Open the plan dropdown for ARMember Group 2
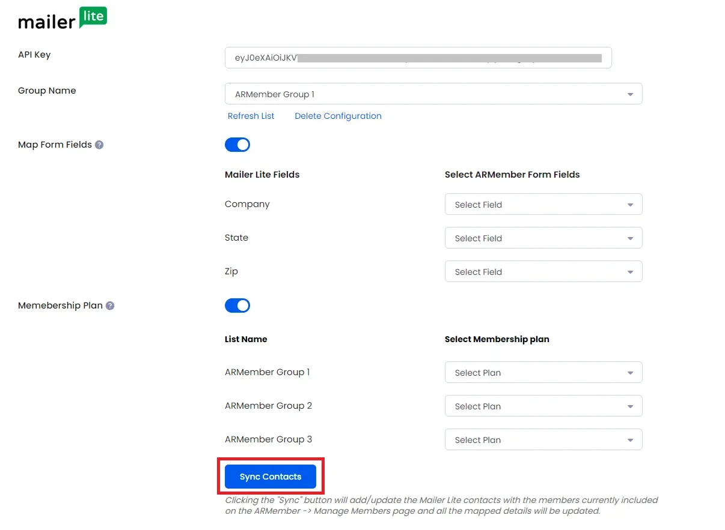 click(x=543, y=406)
